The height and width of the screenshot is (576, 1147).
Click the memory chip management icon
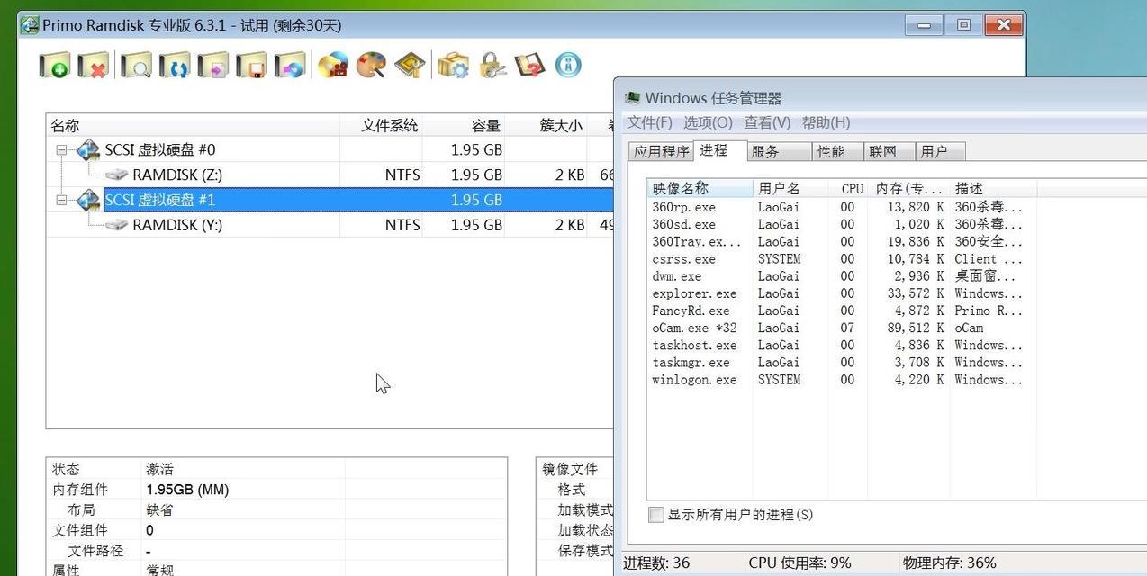(410, 65)
